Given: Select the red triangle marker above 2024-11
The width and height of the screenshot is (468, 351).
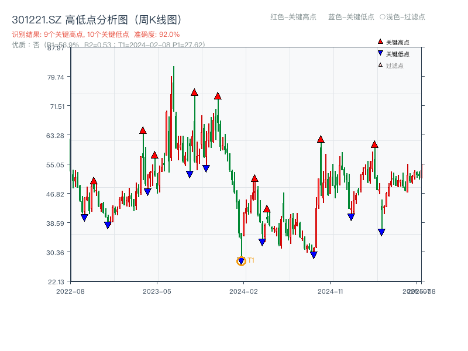Looking at the screenshot, I should [x=321, y=139].
